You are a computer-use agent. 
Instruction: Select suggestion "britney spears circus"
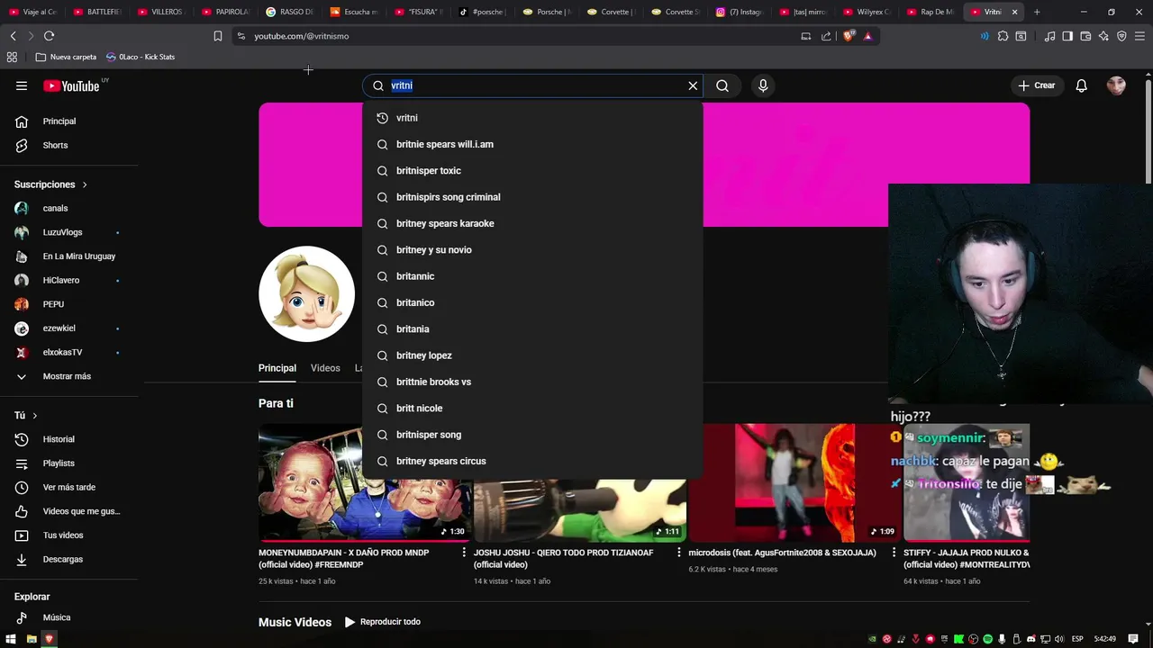[x=532, y=461]
